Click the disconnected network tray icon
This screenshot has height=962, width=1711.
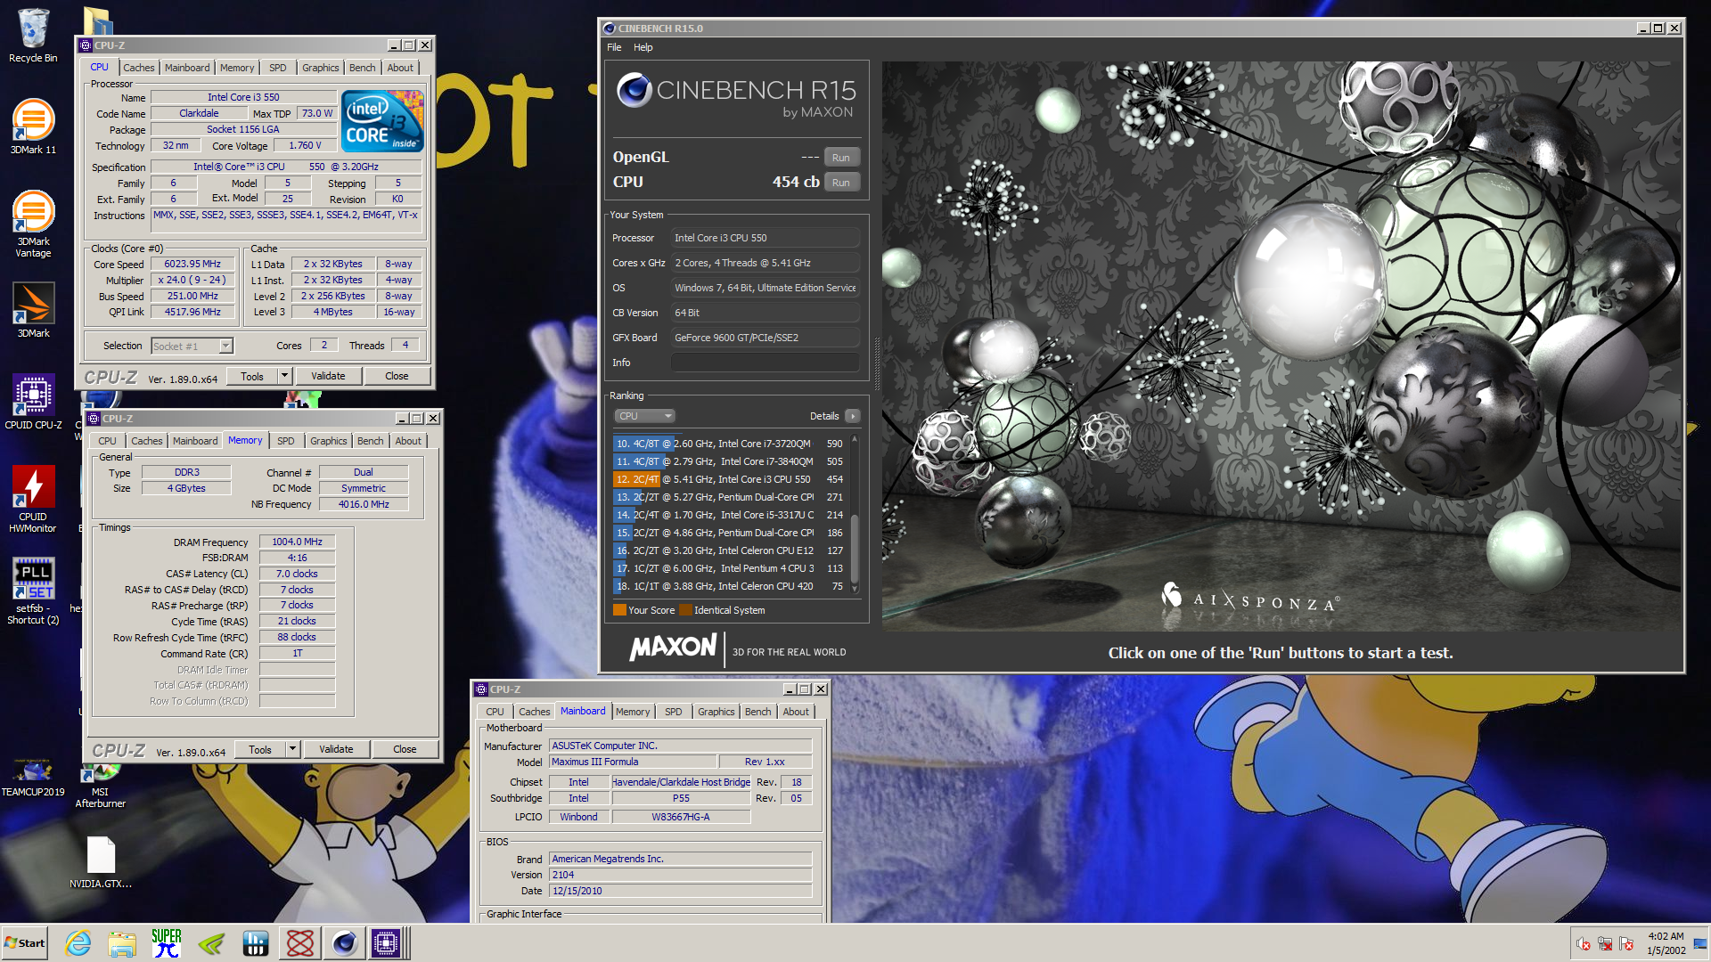click(x=1605, y=944)
